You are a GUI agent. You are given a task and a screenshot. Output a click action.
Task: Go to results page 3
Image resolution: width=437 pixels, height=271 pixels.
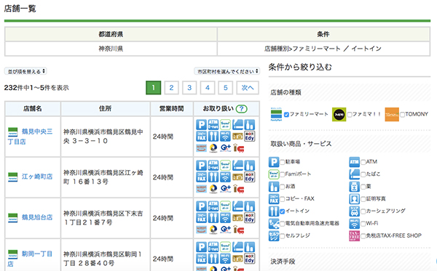click(189, 88)
